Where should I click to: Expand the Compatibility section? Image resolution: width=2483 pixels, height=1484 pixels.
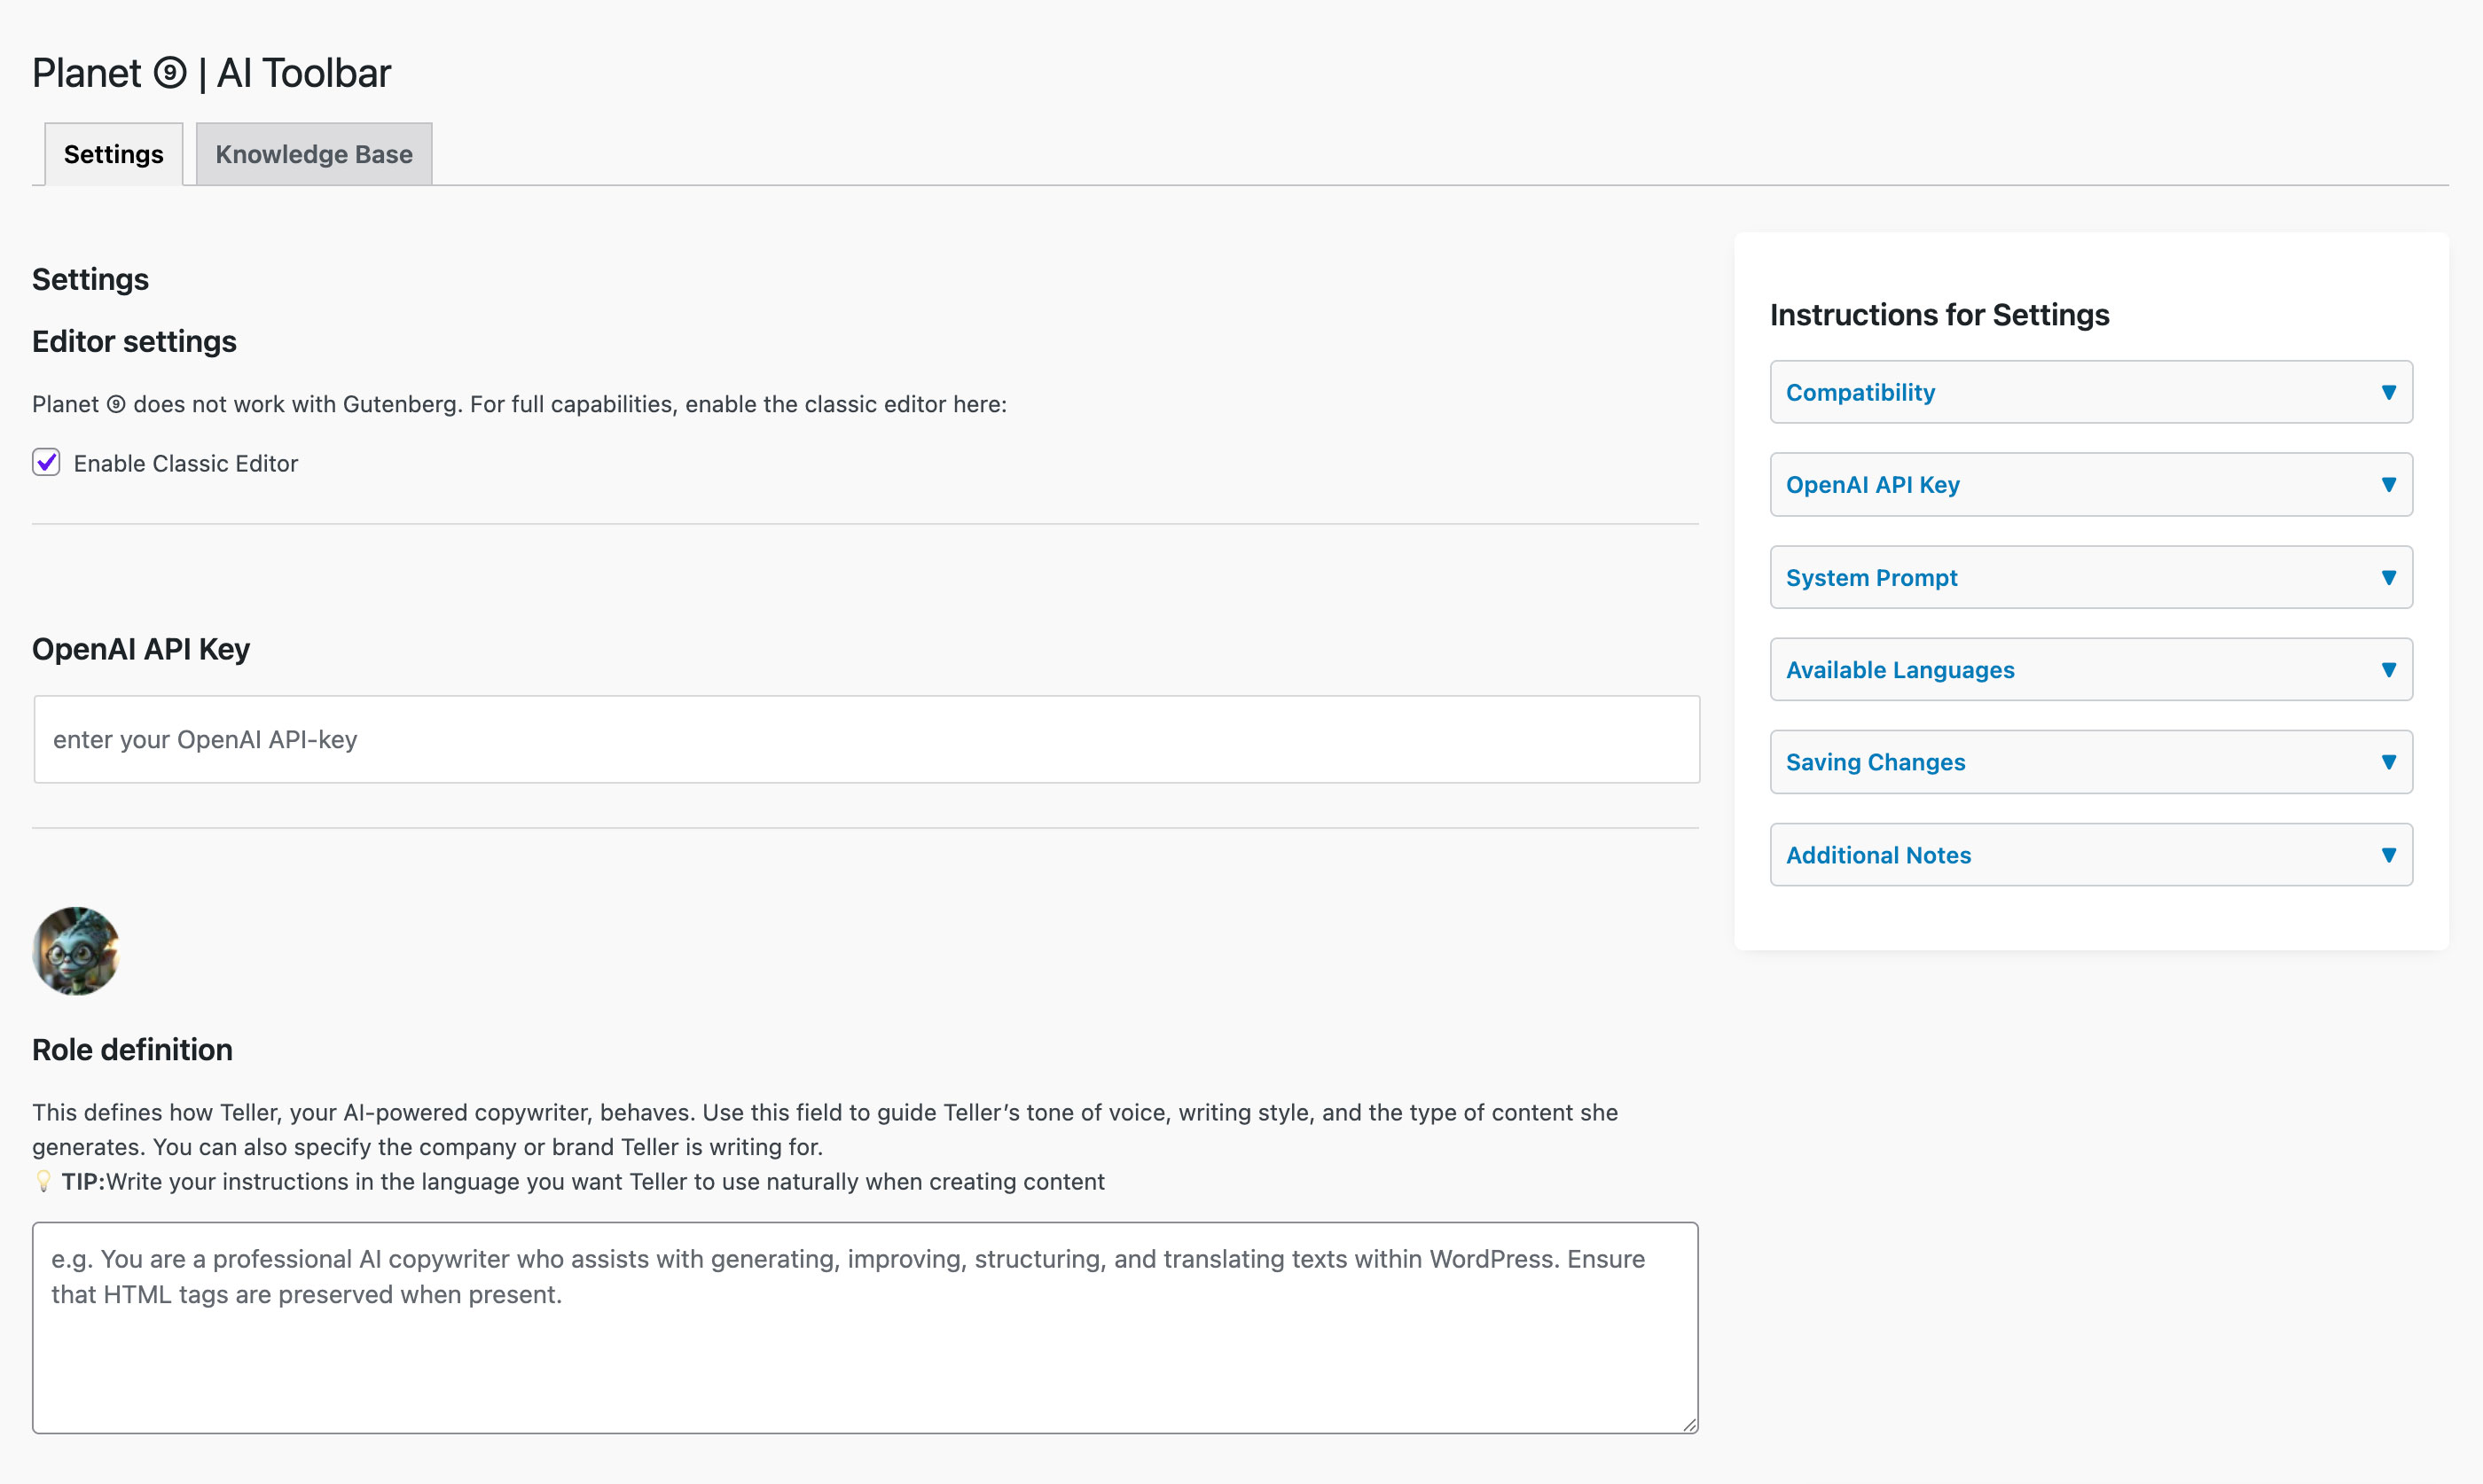(2090, 392)
